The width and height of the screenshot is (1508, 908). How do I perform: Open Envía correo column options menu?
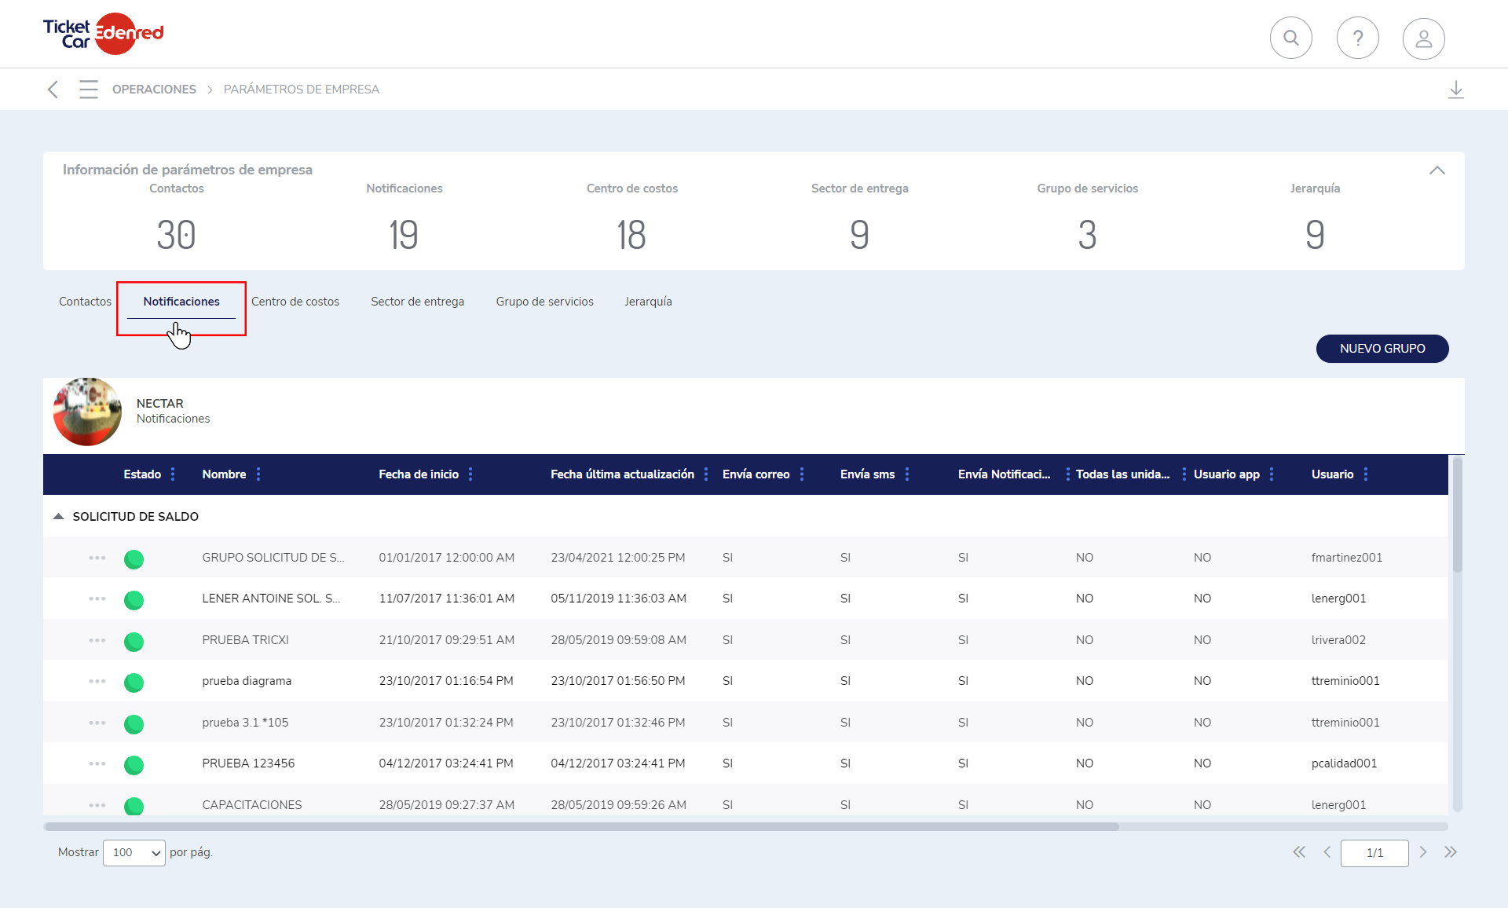[802, 474]
